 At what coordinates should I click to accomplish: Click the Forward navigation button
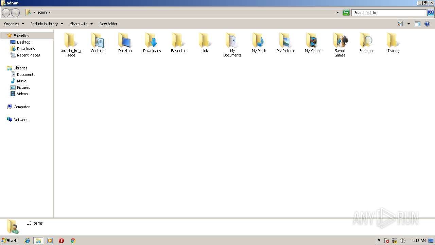[x=15, y=13]
